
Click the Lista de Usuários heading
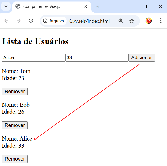coord(35,41)
